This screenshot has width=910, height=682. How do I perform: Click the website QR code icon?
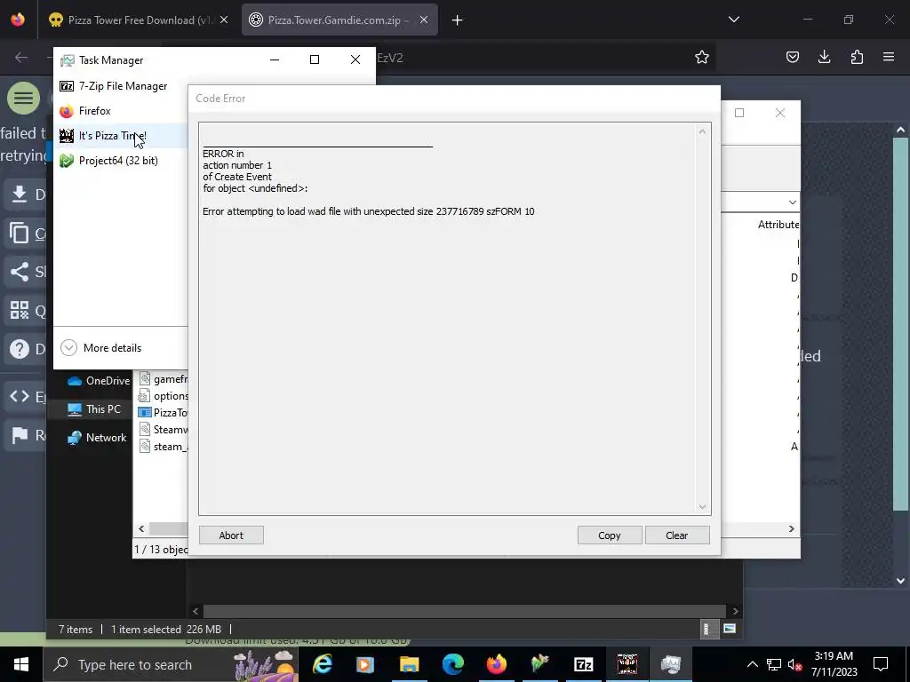(x=20, y=310)
